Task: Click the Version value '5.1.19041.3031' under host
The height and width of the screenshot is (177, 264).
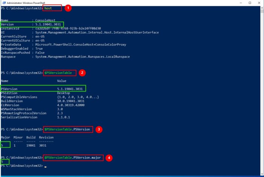Action: point(48,24)
